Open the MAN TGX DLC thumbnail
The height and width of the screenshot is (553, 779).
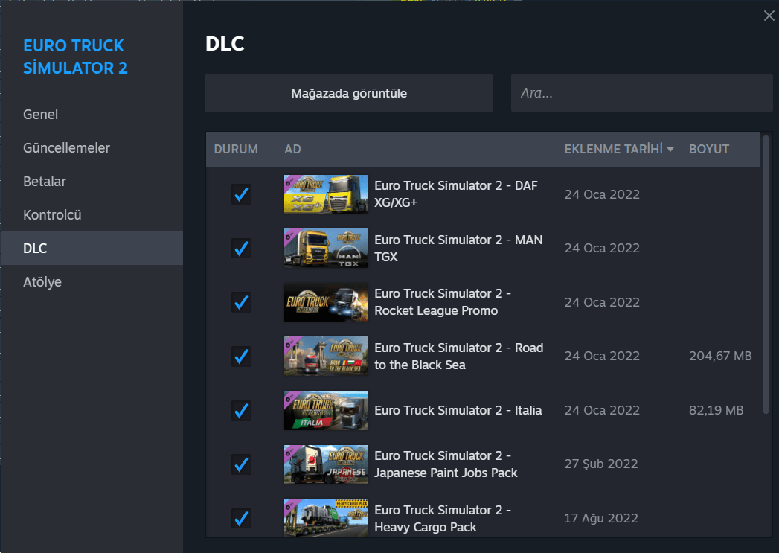(x=326, y=248)
